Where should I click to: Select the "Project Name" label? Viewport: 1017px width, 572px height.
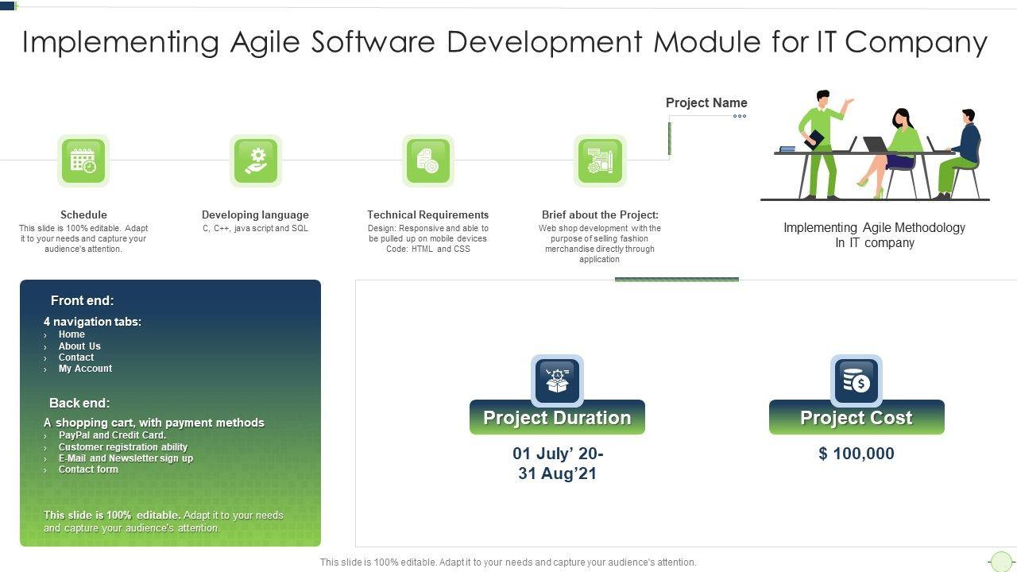point(706,102)
